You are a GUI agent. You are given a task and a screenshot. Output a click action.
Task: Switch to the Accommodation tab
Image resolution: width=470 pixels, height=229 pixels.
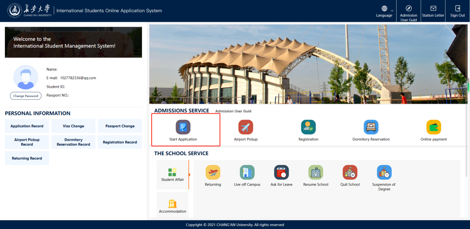172,206
